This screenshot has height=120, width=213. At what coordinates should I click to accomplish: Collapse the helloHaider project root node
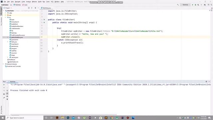click(4, 11)
